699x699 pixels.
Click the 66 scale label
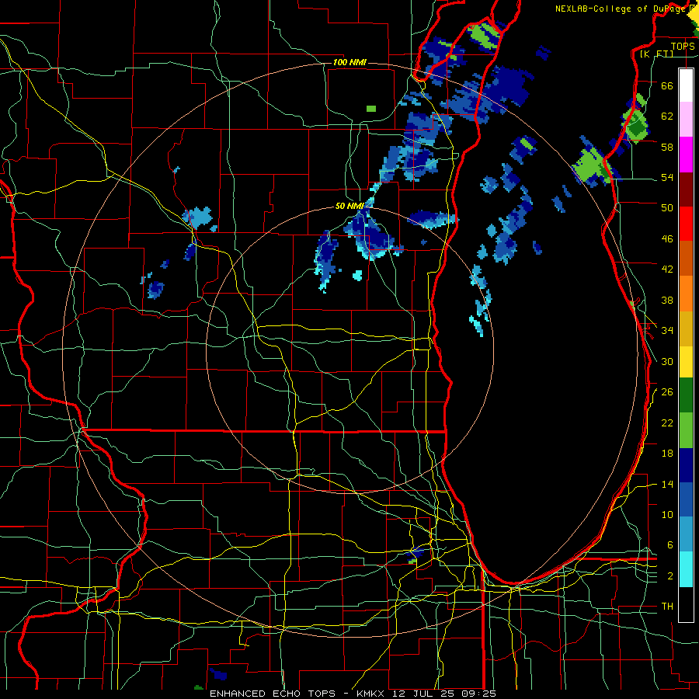click(667, 85)
